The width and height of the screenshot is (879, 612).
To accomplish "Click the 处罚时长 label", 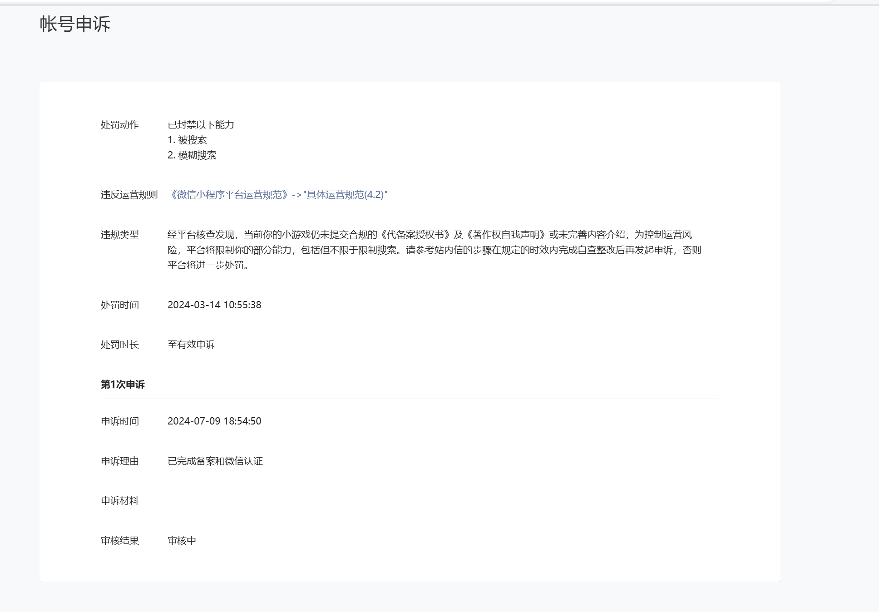I will [119, 345].
